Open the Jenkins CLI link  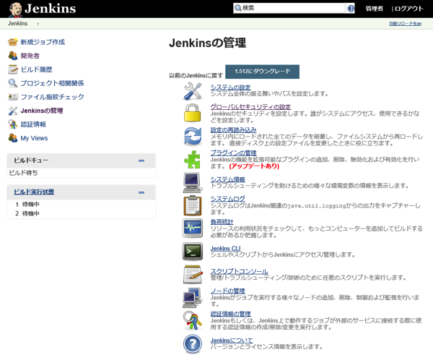point(226,248)
